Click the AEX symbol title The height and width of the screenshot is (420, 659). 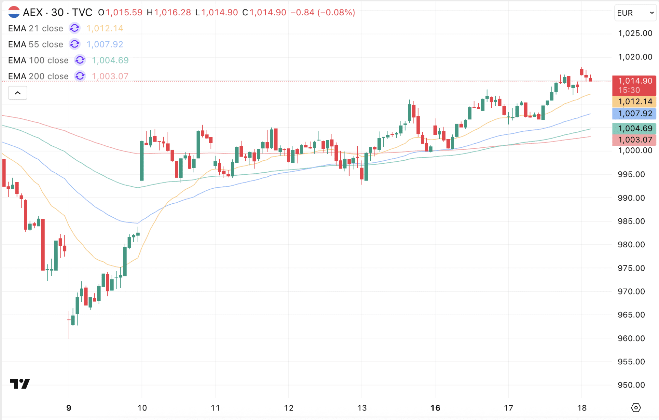(33, 12)
